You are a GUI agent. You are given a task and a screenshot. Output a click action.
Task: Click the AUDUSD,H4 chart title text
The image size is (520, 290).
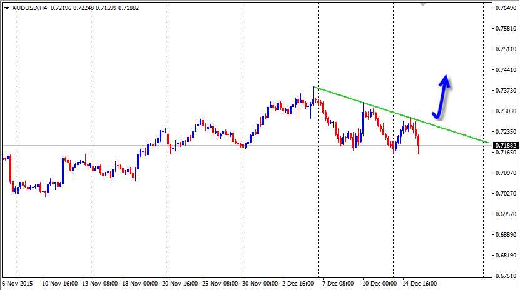[29, 8]
